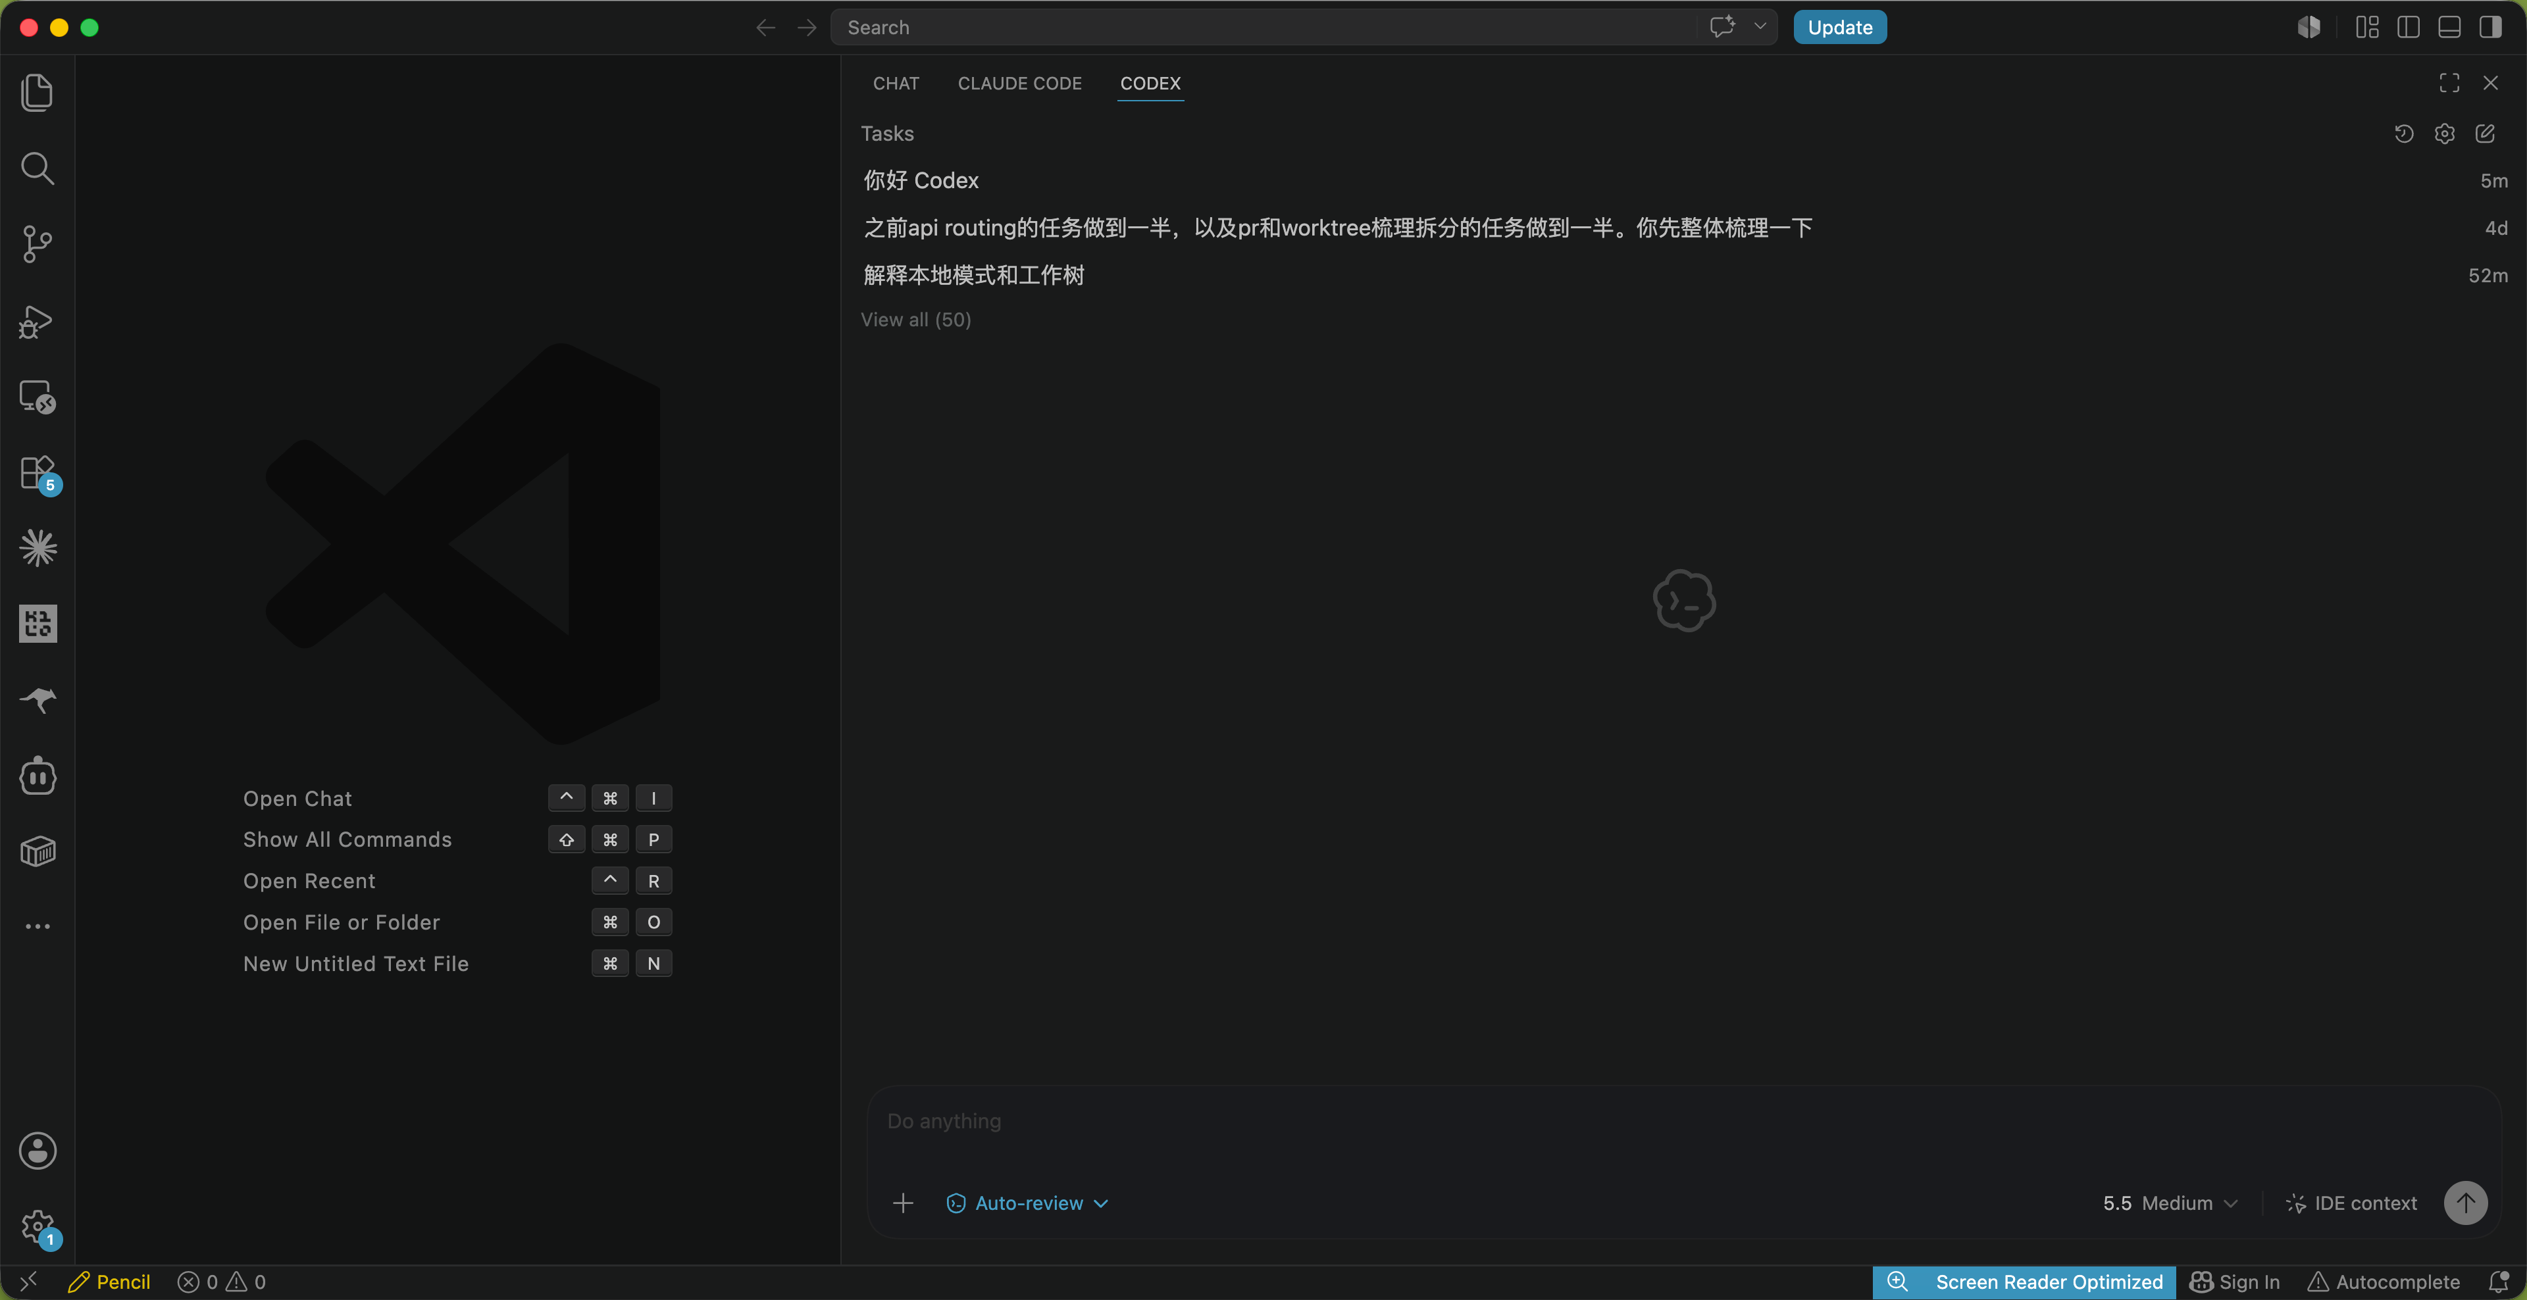Screen dimensions: 2527x1300
Task: Click Sign In in status bar
Action: [x=2235, y=1282]
